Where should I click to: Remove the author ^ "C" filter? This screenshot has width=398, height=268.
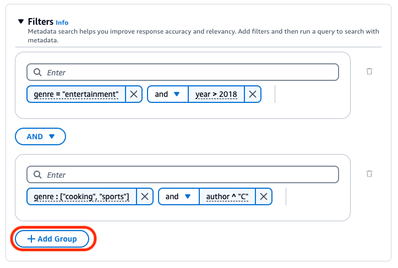(264, 196)
